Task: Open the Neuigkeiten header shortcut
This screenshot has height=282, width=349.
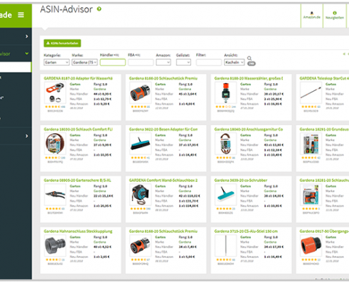Action: (334, 16)
